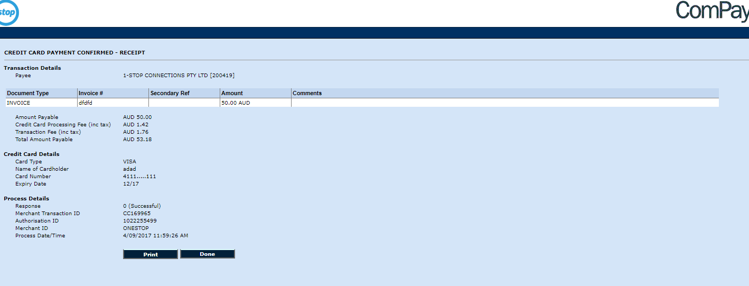Click payee name 1-STOP CONNECTIONS PTY LTD
The width and height of the screenshot is (749, 286).
coord(179,76)
